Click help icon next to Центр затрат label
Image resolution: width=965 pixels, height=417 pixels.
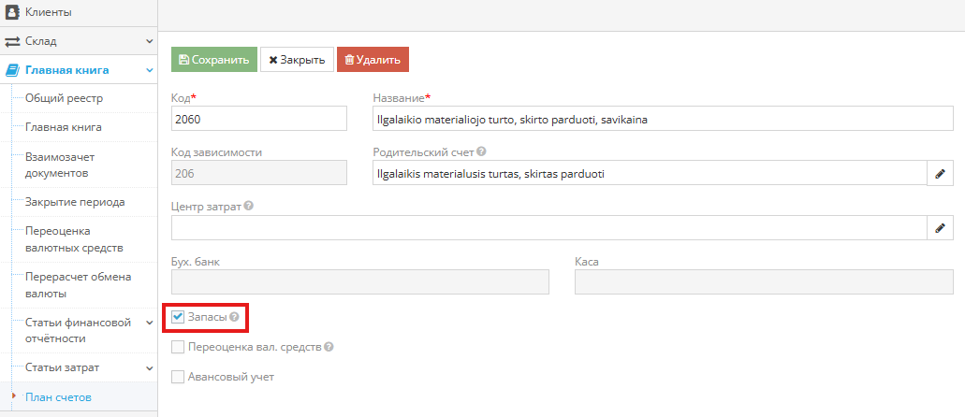249,207
